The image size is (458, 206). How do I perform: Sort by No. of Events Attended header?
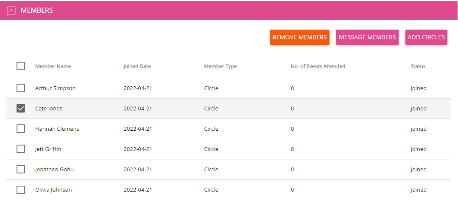click(x=318, y=66)
